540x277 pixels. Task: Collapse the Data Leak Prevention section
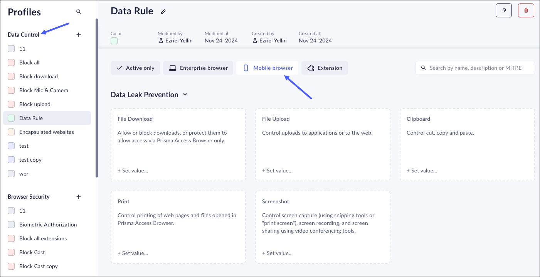point(185,95)
